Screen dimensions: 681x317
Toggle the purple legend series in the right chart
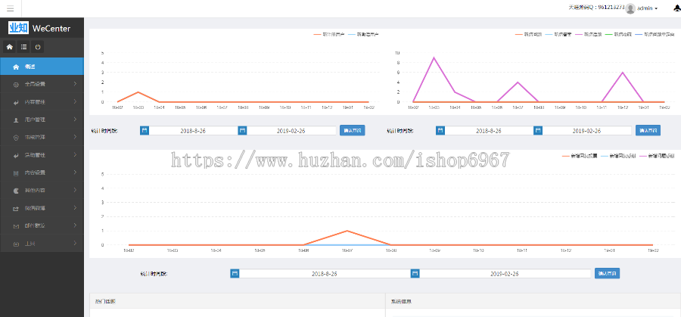coord(588,34)
